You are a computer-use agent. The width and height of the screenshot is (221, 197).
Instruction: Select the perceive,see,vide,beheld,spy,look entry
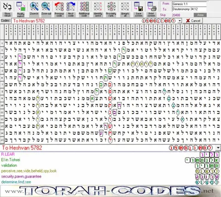(x=29, y=171)
